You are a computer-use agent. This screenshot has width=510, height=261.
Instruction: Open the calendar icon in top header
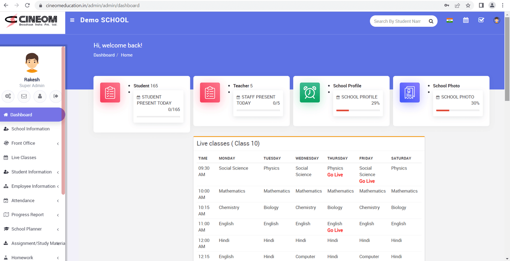tap(466, 20)
